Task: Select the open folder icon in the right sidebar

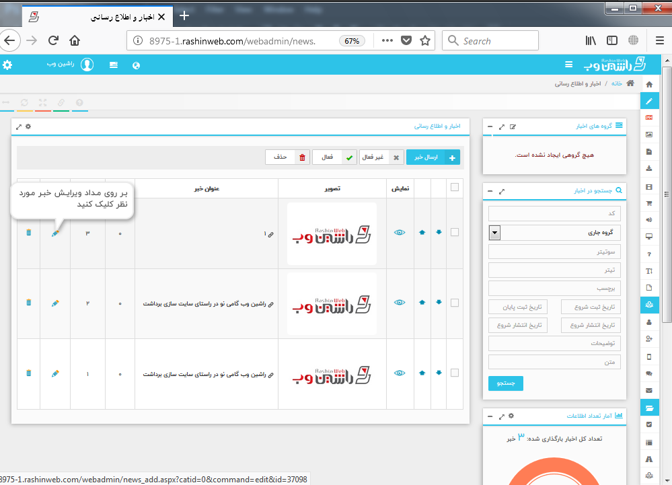Action: coord(650,408)
